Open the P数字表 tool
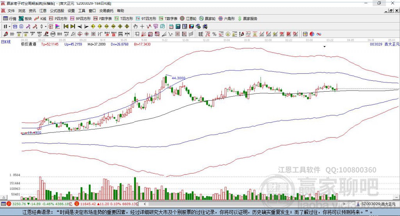The image size is (400, 216). click(103, 19)
